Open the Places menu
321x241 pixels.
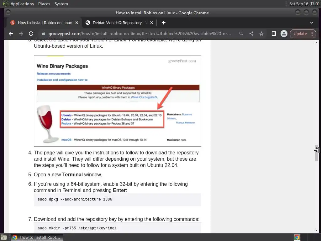coord(44,4)
